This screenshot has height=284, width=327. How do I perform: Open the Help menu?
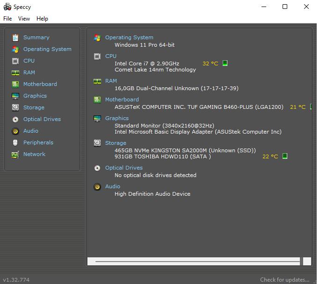tap(42, 19)
